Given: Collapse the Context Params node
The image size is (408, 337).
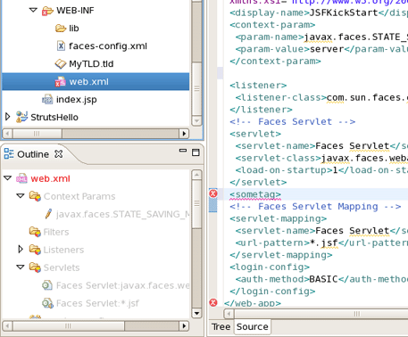Looking at the screenshot, I should pyautogui.click(x=21, y=196).
